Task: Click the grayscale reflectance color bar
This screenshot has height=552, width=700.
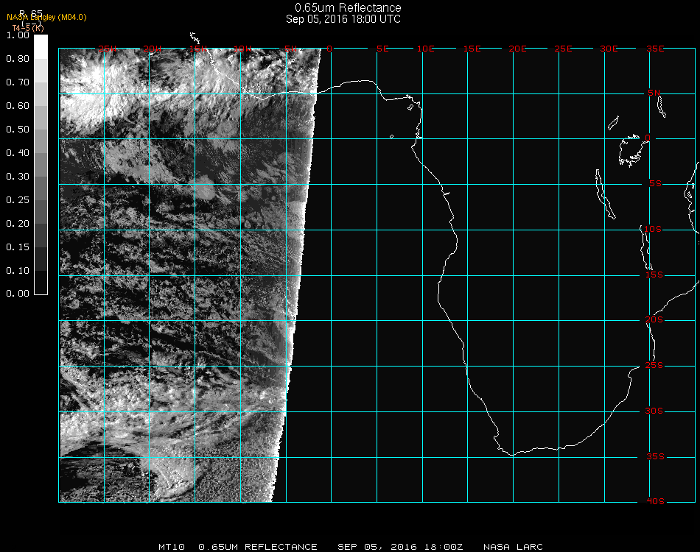Action: tap(41, 165)
